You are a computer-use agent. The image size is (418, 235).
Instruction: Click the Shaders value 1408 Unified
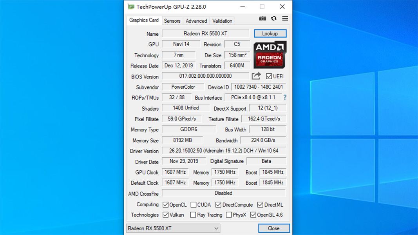coord(186,108)
